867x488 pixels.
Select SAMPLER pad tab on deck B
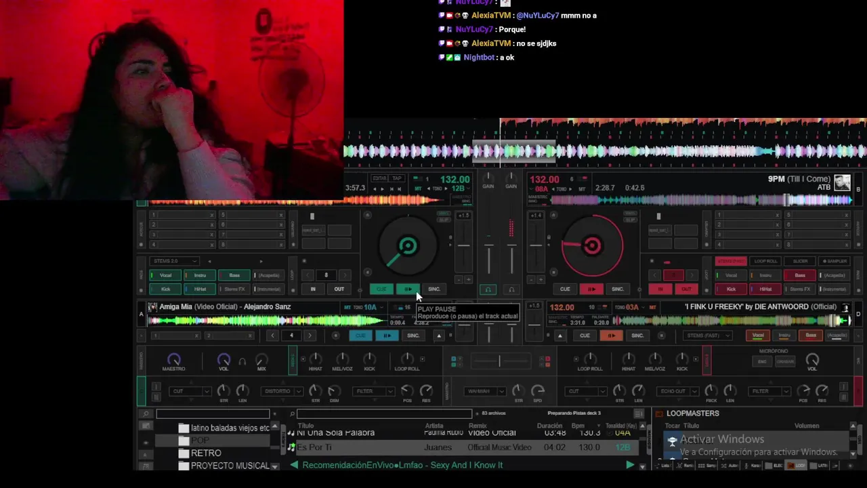point(834,261)
